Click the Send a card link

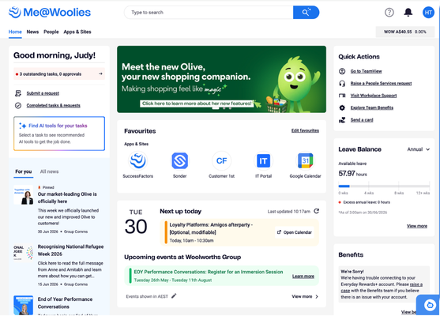(x=362, y=120)
